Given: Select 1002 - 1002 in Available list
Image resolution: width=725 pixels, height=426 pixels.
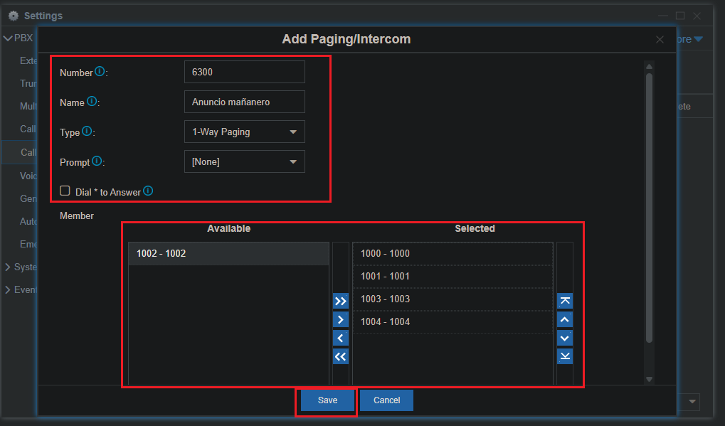Looking at the screenshot, I should pyautogui.click(x=228, y=254).
